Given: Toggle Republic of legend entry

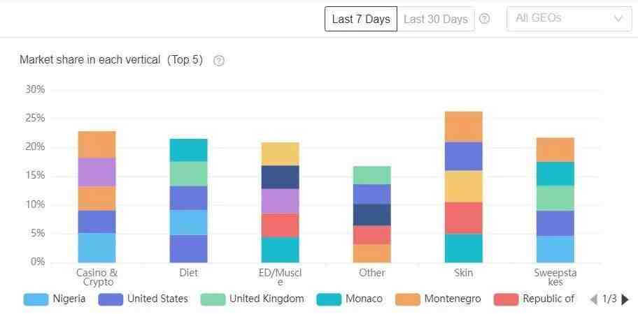Looking at the screenshot, I should coord(534,299).
